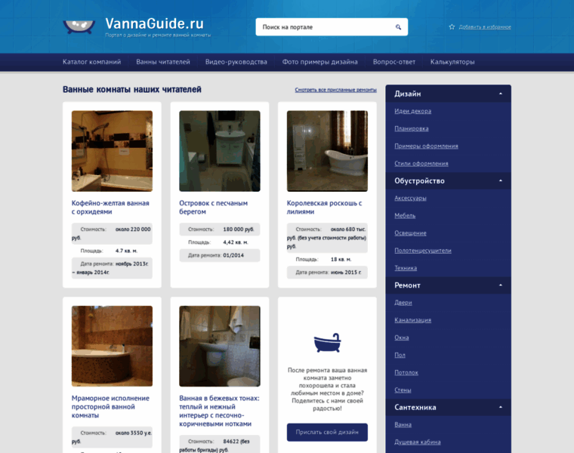The height and width of the screenshot is (453, 574).
Task: Click the 18 кв. м. area value
Action: coord(341,260)
